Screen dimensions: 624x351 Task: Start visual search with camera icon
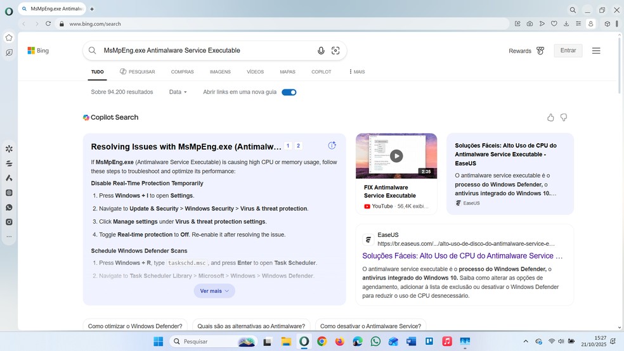tap(335, 51)
